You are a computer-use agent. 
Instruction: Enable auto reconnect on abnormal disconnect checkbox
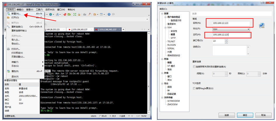coord(195,67)
